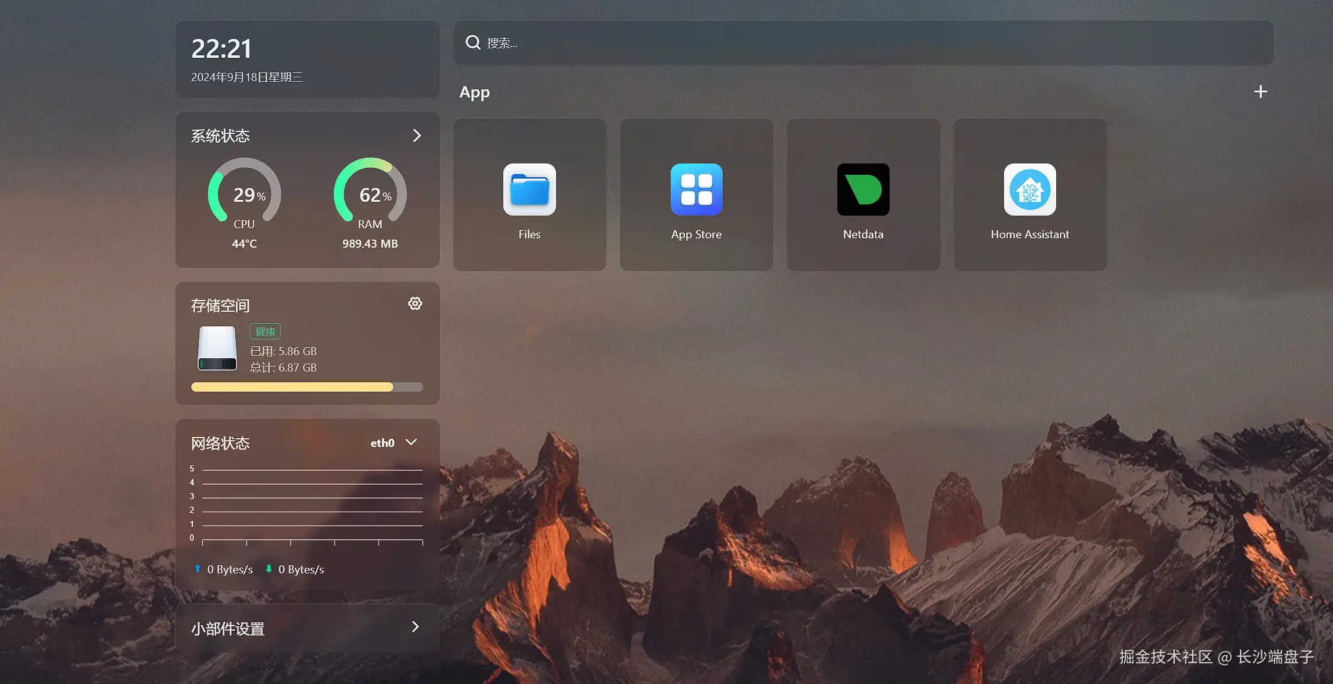Click the storage drive icon
Image resolution: width=1333 pixels, height=684 pixels.
(x=217, y=348)
